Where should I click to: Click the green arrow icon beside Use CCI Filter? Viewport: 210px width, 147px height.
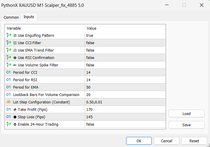tap(8, 43)
